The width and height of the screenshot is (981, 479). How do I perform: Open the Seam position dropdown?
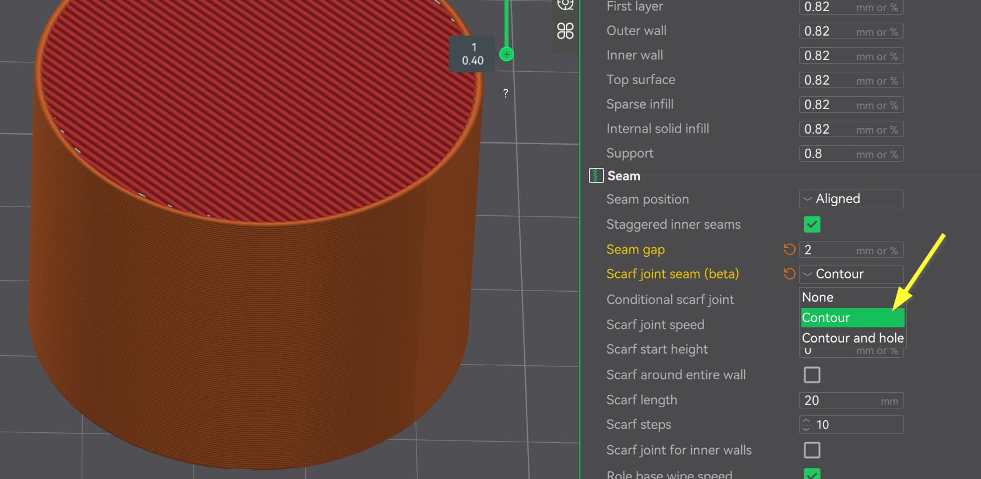click(851, 199)
